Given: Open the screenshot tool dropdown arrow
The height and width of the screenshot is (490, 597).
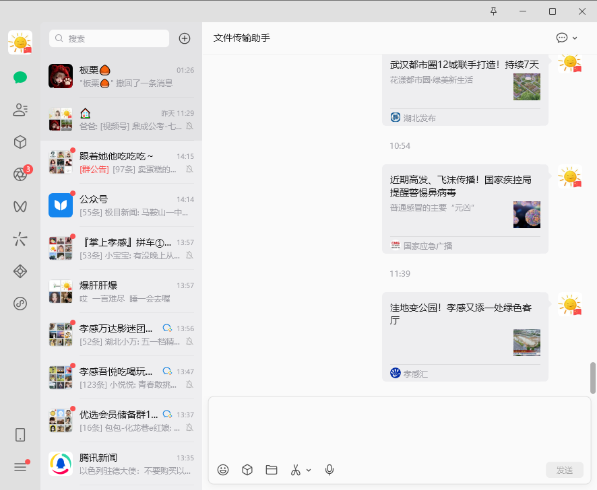Looking at the screenshot, I should (x=309, y=470).
